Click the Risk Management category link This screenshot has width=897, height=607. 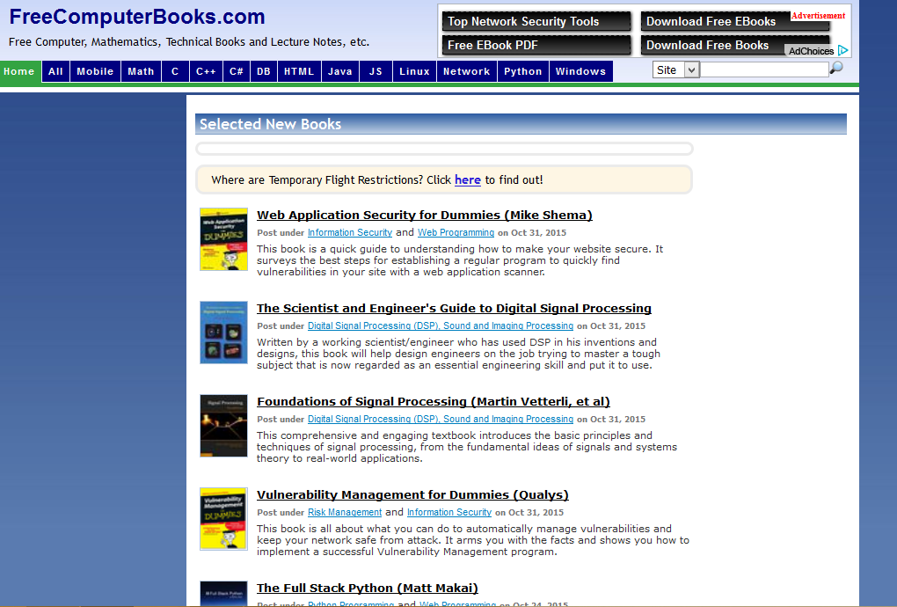pyautogui.click(x=345, y=512)
